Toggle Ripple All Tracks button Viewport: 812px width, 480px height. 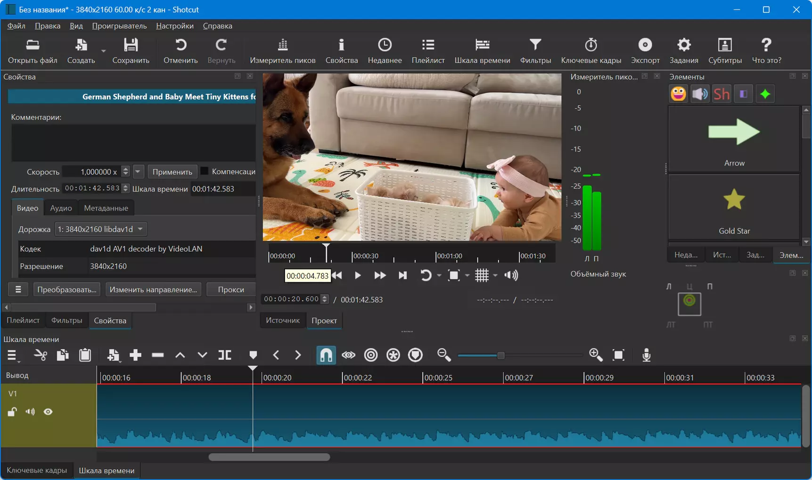click(x=393, y=355)
